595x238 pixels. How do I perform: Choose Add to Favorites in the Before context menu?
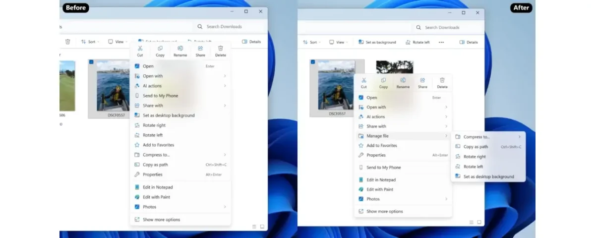coord(180,145)
